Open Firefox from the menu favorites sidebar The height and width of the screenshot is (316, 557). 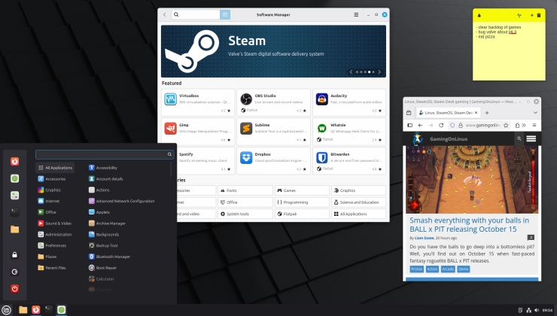tap(14, 161)
